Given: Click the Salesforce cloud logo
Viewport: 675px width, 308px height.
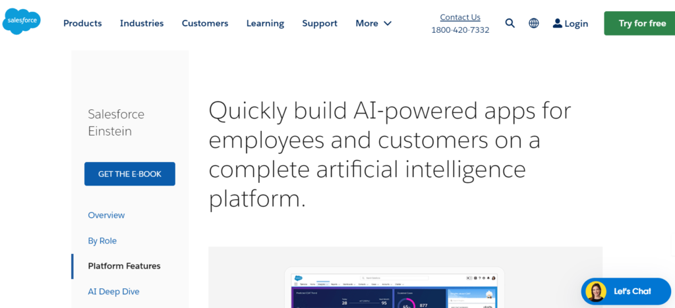Looking at the screenshot, I should 22,23.
